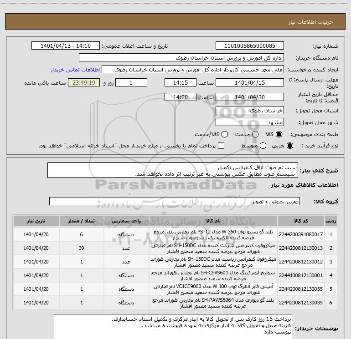Image resolution: width=351 pixels, height=339 pixels.
Task: Click the delivery city field مشهد
Action: tap(250, 122)
